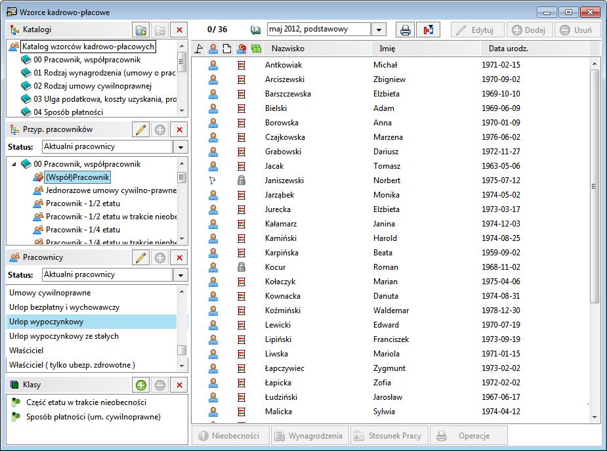The width and height of the screenshot is (607, 451).
Task: Select Urlop bezpłatny i wychowawczy
Action: 64,307
